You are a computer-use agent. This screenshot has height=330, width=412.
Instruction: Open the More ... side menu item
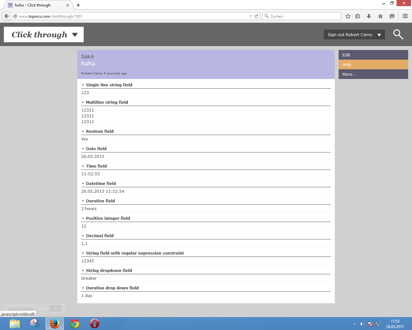[x=373, y=74]
